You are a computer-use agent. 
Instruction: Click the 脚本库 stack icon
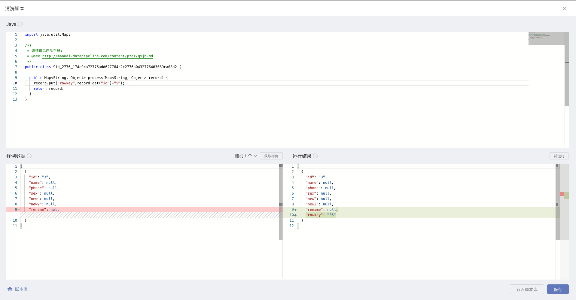pos(10,289)
